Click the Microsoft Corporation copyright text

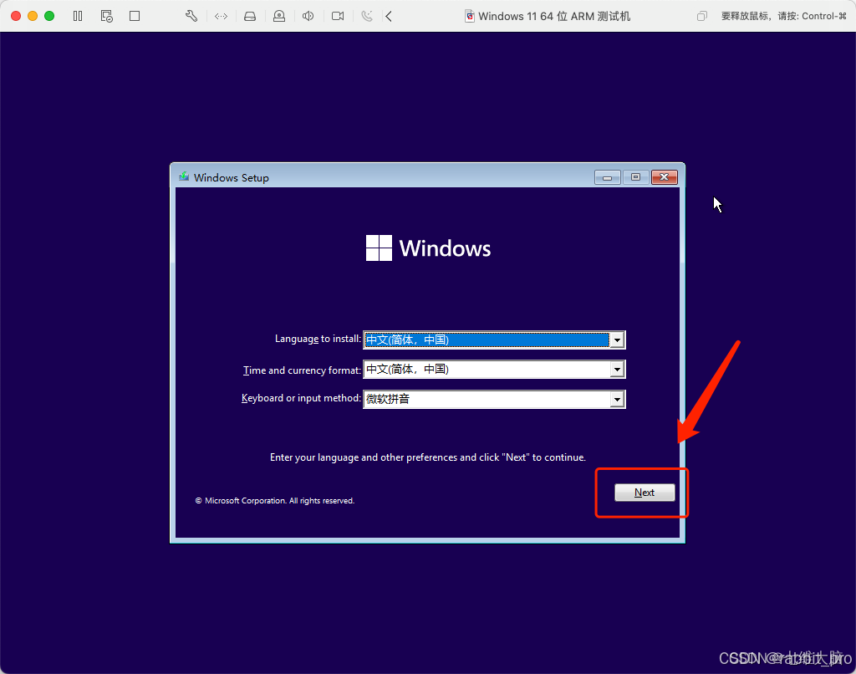pyautogui.click(x=274, y=500)
